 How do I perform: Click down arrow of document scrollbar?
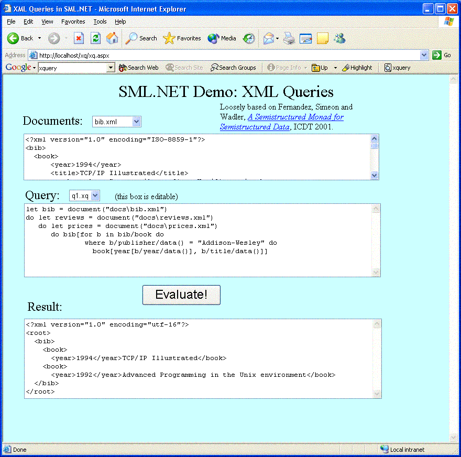click(x=374, y=176)
